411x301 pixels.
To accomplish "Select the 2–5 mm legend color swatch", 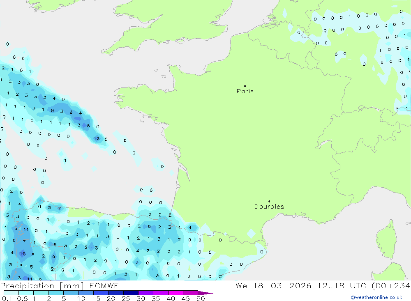I will pyautogui.click(x=56, y=293).
